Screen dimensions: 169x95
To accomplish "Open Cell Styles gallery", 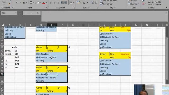I will (x=107, y=4).
